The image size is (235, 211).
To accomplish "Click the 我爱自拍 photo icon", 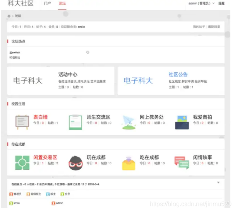I will (x=182, y=123).
